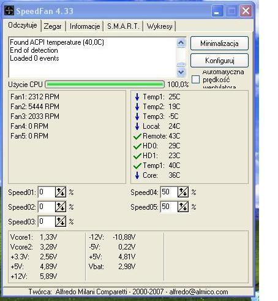Close the SpeedFan window

click(246, 10)
